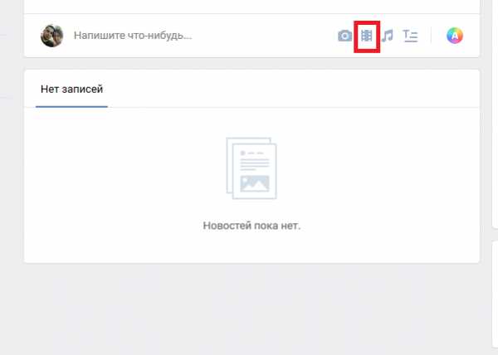This screenshot has width=498, height=355.
Task: Click the profile avatar in post box
Action: pyautogui.click(x=51, y=36)
